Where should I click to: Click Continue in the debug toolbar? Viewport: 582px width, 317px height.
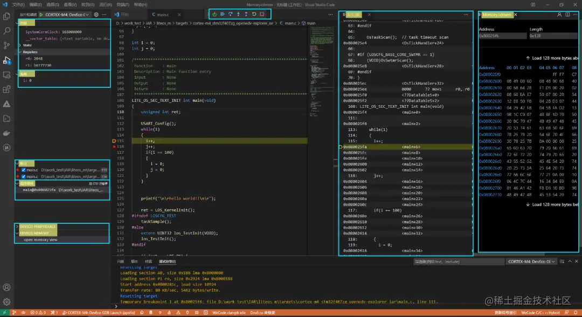click(x=223, y=14)
